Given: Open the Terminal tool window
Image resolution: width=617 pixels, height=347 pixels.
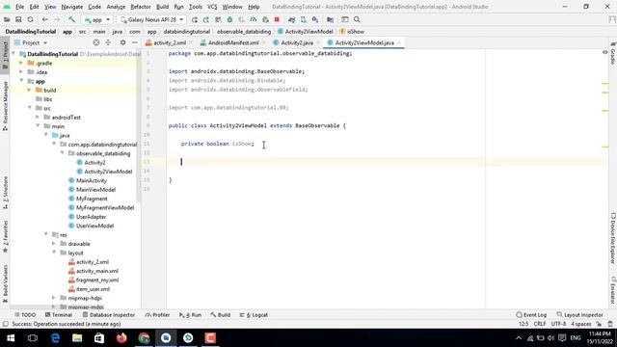Looking at the screenshot, I should 59,315.
